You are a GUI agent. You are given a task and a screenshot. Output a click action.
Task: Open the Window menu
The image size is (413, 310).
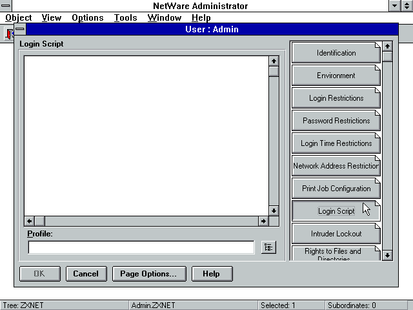click(x=165, y=17)
